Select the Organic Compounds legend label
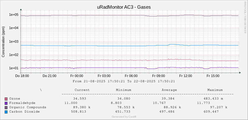The width and height of the screenshot is (248, 120). [28, 107]
